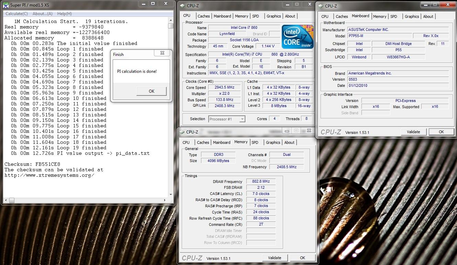The image size is (457, 265).
Task: Click OK in the Memory CPU-Z window
Action: coord(302,258)
